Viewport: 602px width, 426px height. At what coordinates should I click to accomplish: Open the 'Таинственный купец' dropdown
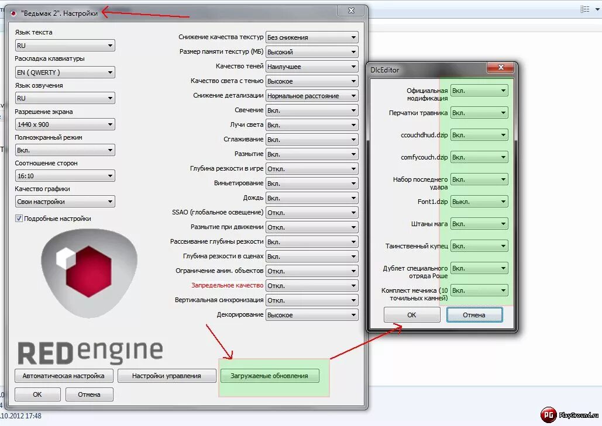tap(479, 246)
